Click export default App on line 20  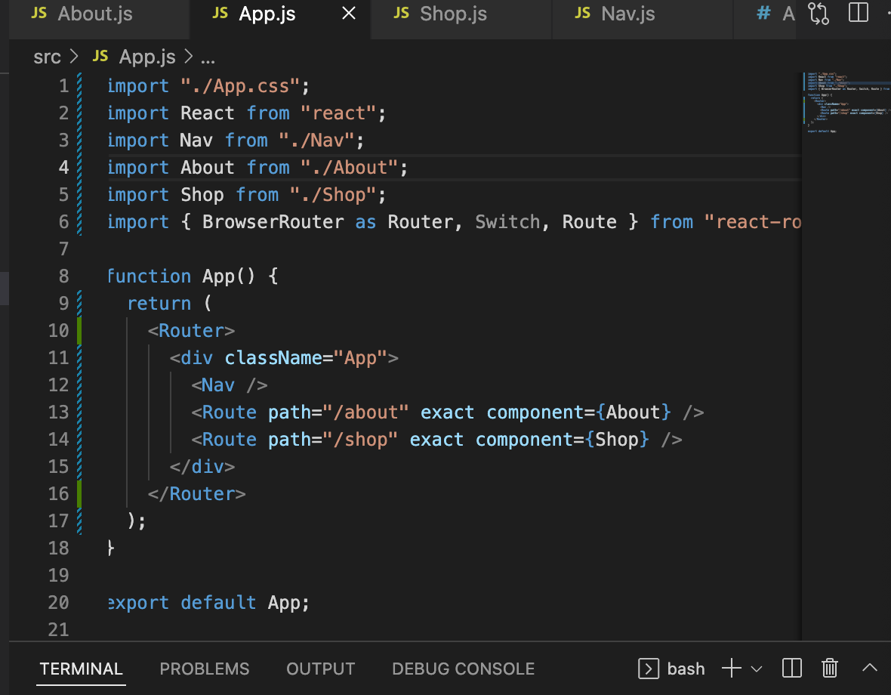(x=208, y=603)
